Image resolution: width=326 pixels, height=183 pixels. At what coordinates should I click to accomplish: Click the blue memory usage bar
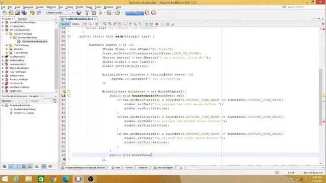pyautogui.click(x=134, y=13)
